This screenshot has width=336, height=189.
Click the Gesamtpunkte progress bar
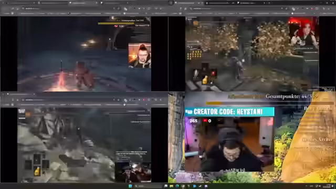(x=270, y=103)
